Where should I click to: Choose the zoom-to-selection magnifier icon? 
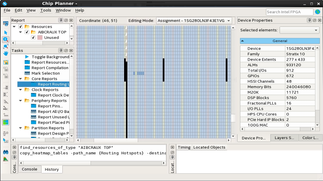coord(6,47)
